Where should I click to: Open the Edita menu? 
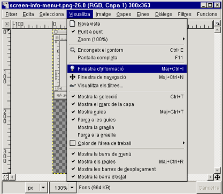(x=28, y=14)
